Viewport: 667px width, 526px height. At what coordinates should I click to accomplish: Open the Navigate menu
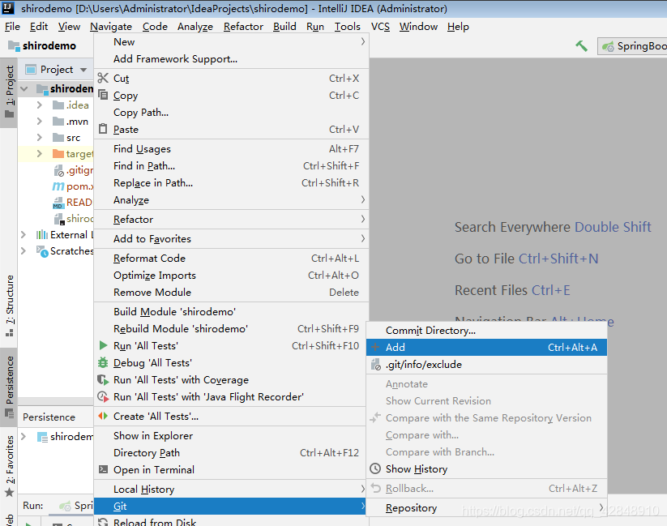pos(111,27)
